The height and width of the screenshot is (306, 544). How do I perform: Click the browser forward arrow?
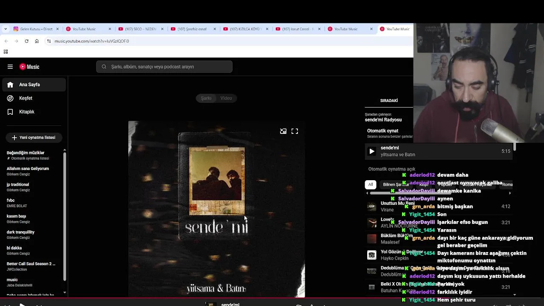coord(16,41)
